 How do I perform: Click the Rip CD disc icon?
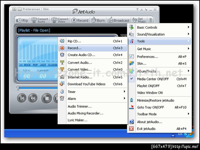62,41
